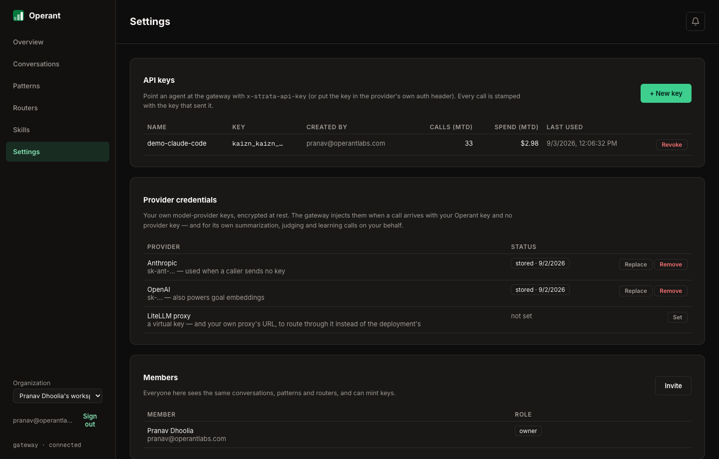Go to Overview page
The image size is (719, 459).
click(57, 42)
